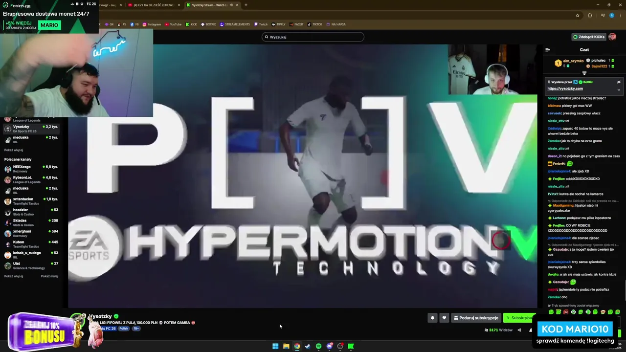Open Skiadas recommended channel
The height and width of the screenshot is (352, 626).
tap(32, 222)
